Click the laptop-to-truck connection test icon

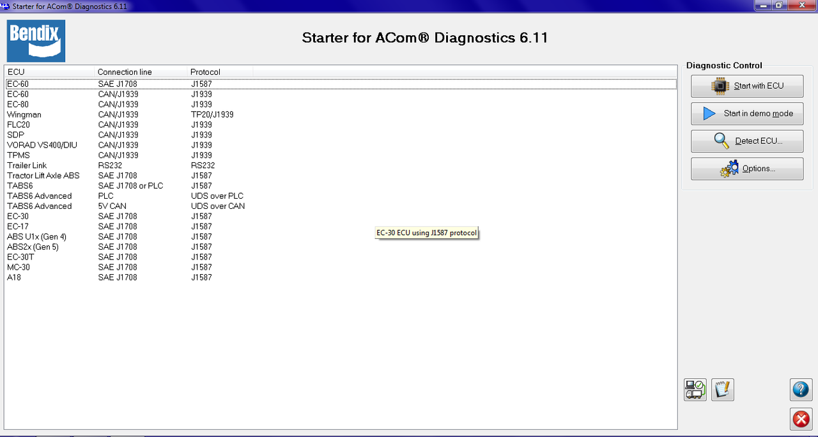pos(695,389)
